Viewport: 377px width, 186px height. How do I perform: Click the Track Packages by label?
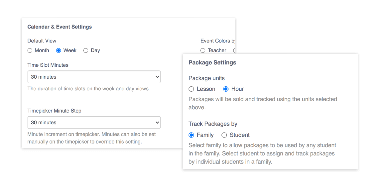(213, 124)
